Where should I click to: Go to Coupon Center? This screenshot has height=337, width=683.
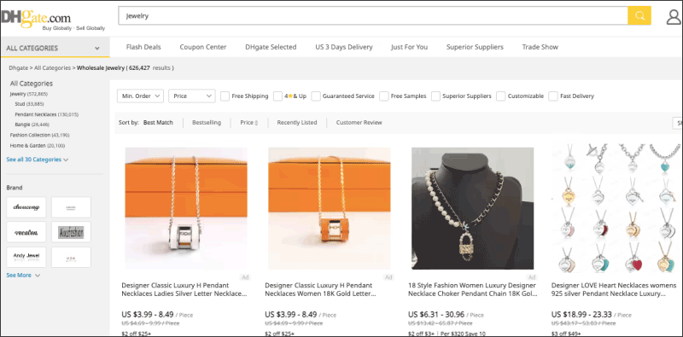click(203, 47)
